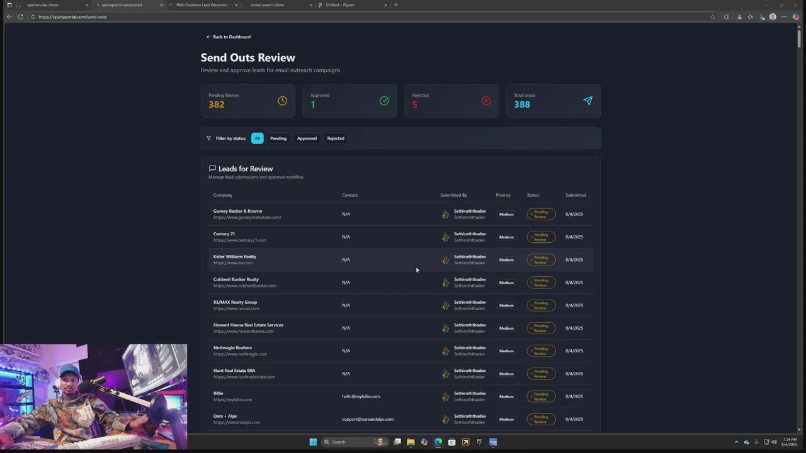Click the Keller Williams Realty company name
Viewport: 806px width, 453px height.
pyautogui.click(x=235, y=257)
